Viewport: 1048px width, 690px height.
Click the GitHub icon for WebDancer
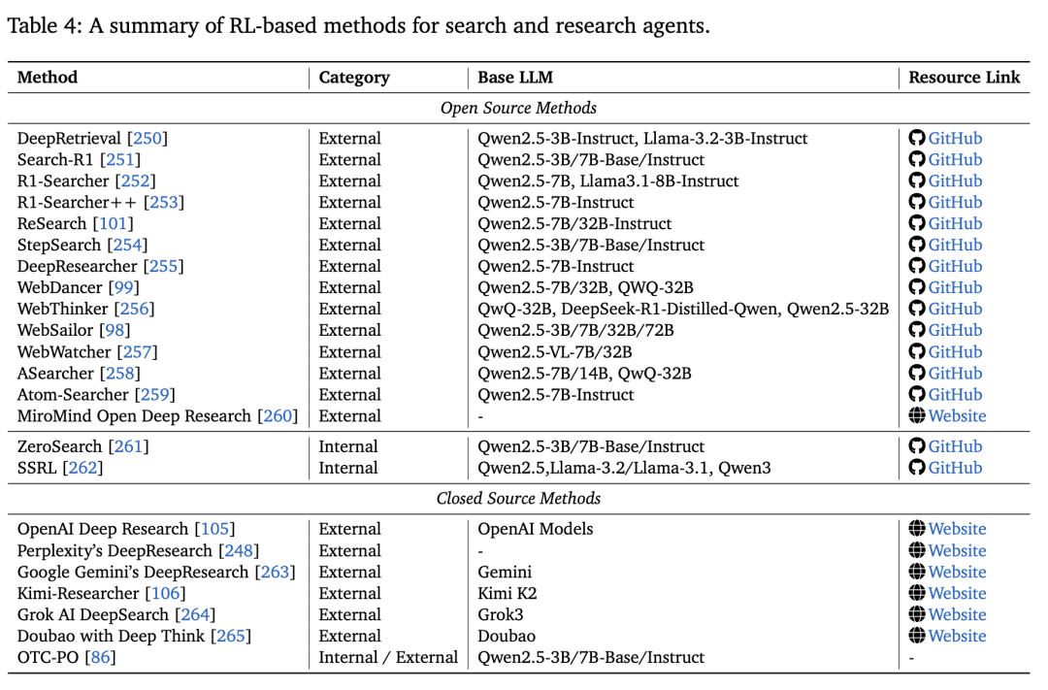pos(917,288)
